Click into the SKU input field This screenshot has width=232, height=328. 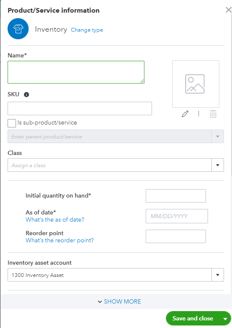tap(80, 108)
